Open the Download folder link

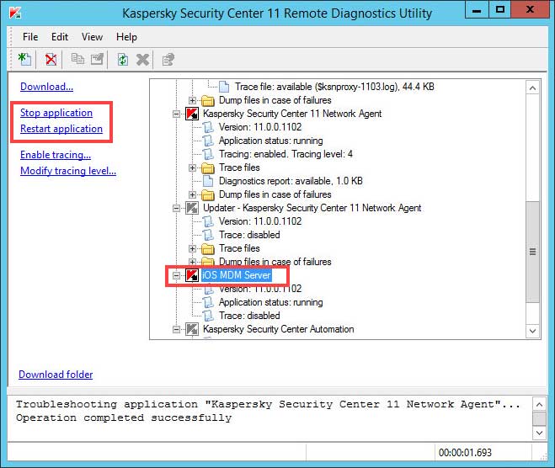[56, 375]
